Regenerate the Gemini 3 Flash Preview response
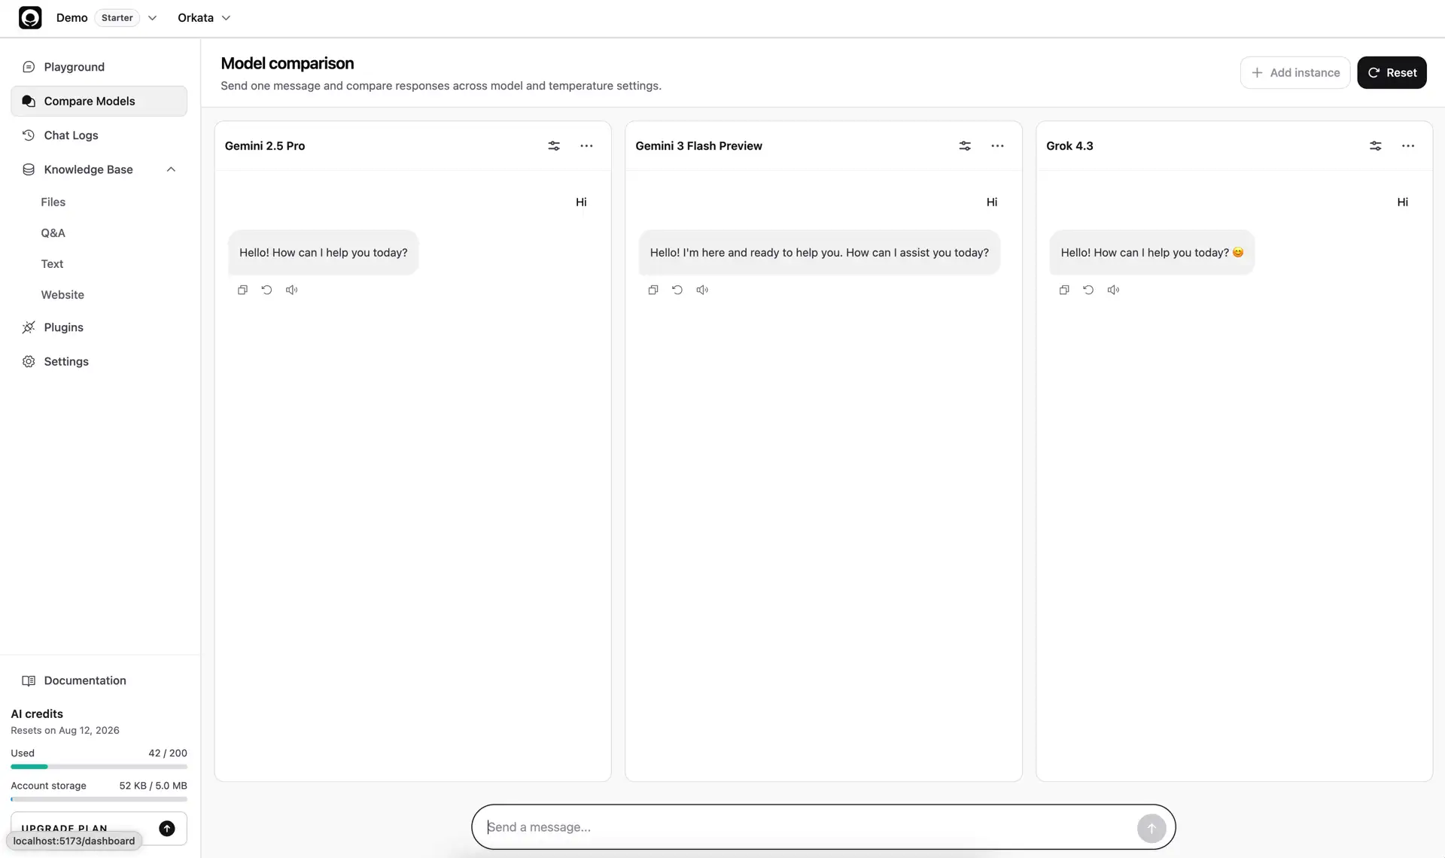Viewport: 1445px width, 858px height. (677, 290)
